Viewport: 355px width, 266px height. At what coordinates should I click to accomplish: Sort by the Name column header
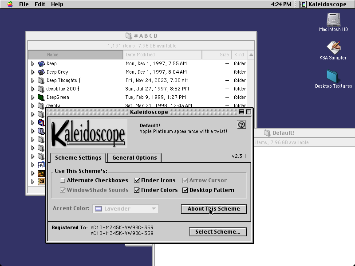click(75, 55)
